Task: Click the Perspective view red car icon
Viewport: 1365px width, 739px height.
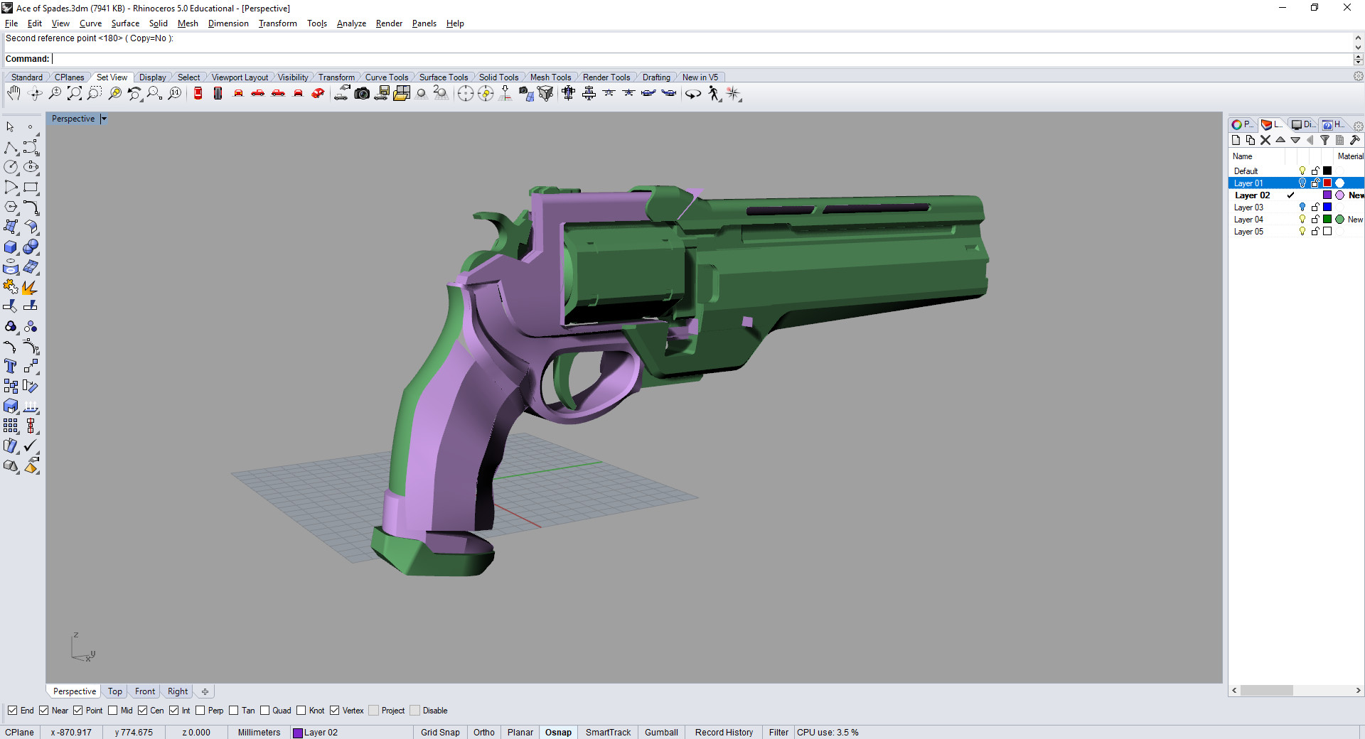Action: tap(318, 93)
